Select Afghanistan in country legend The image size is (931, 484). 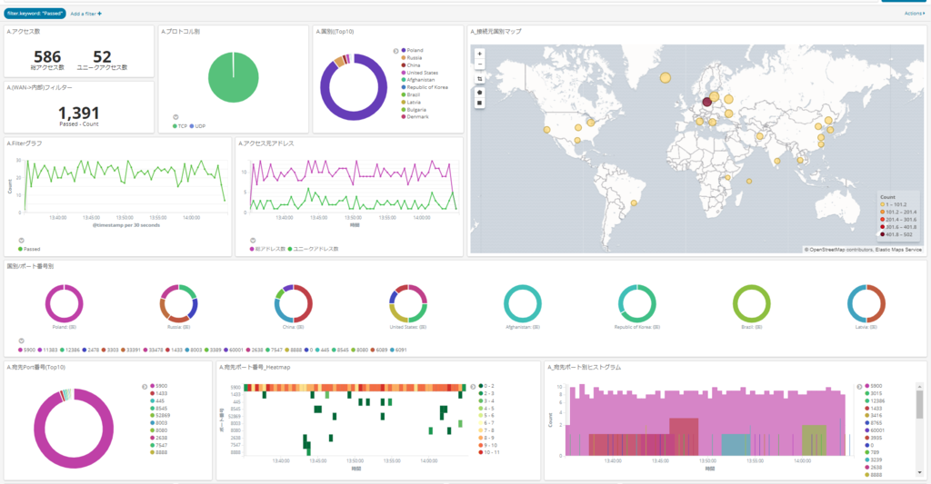pyautogui.click(x=420, y=80)
